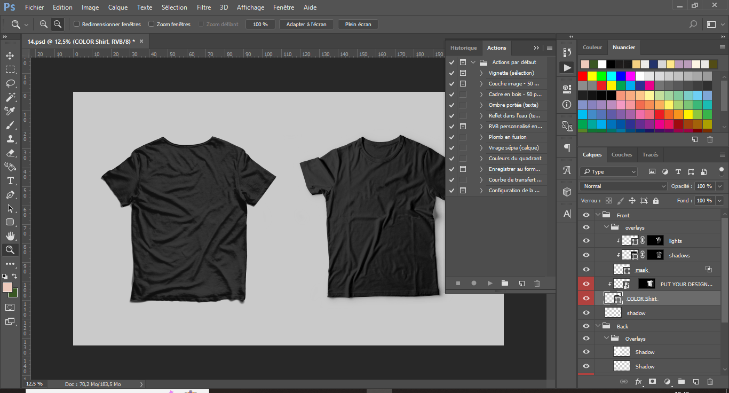The width and height of the screenshot is (729, 393).
Task: Add a layer style with the fx icon
Action: (x=638, y=382)
